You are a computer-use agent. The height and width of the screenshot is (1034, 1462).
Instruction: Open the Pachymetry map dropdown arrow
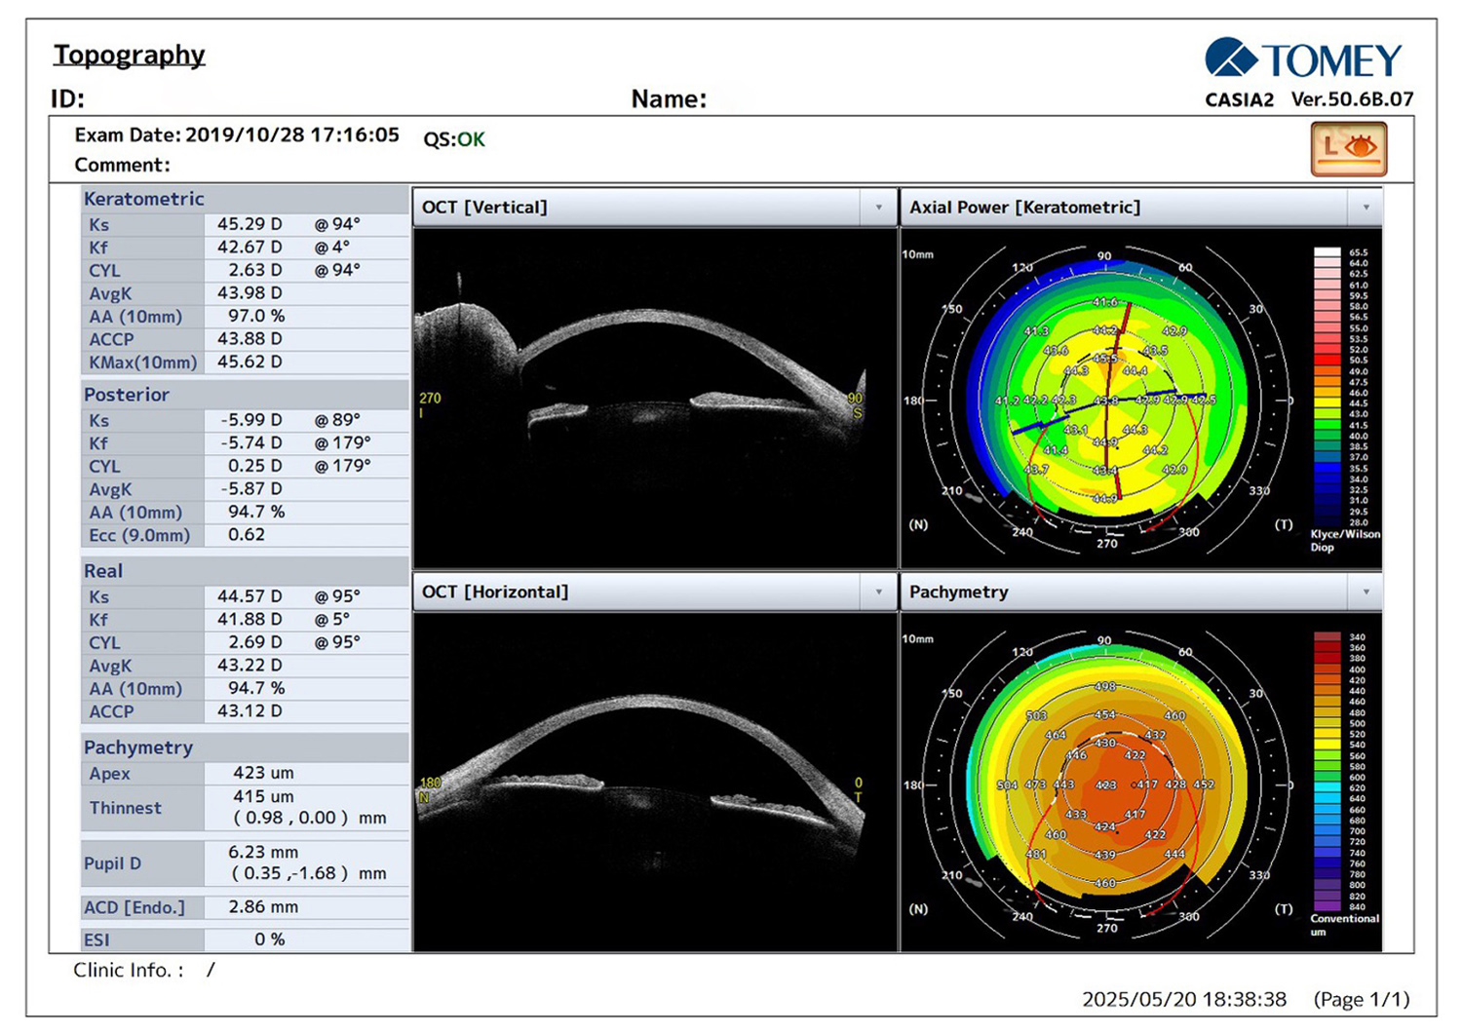(x=1366, y=593)
